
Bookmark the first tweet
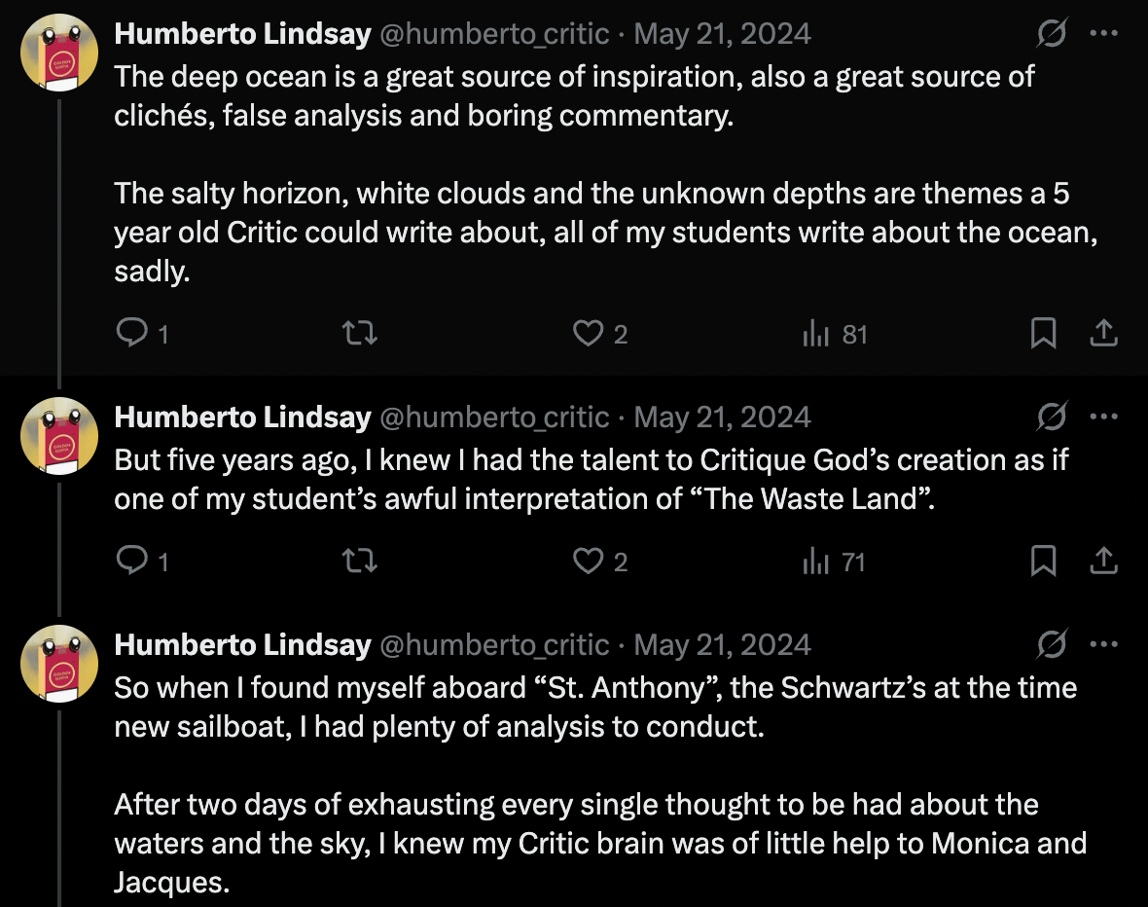click(x=1043, y=334)
